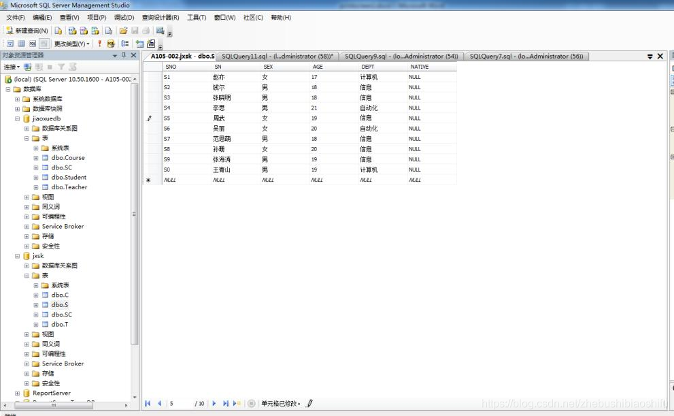
Task: Click the Object Explorer horizontal scrollbar
Action: click(54, 405)
